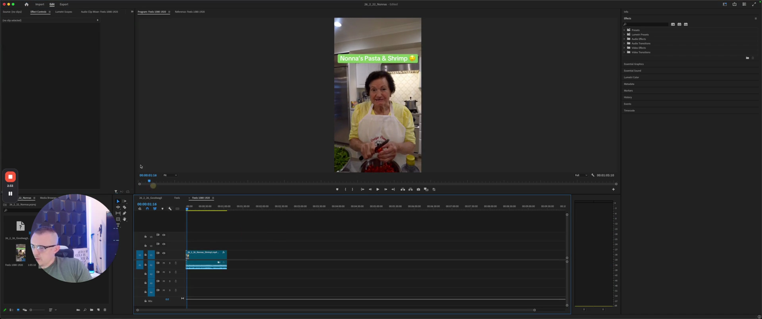Toggle the timeline Snap magnet icon

[147, 209]
